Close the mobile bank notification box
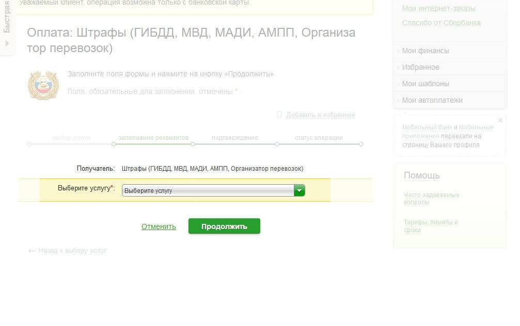Screen dimensions: 520x326 pyautogui.click(x=500, y=120)
